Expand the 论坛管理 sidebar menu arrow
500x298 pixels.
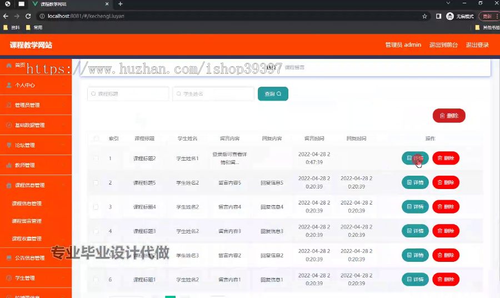point(63,145)
